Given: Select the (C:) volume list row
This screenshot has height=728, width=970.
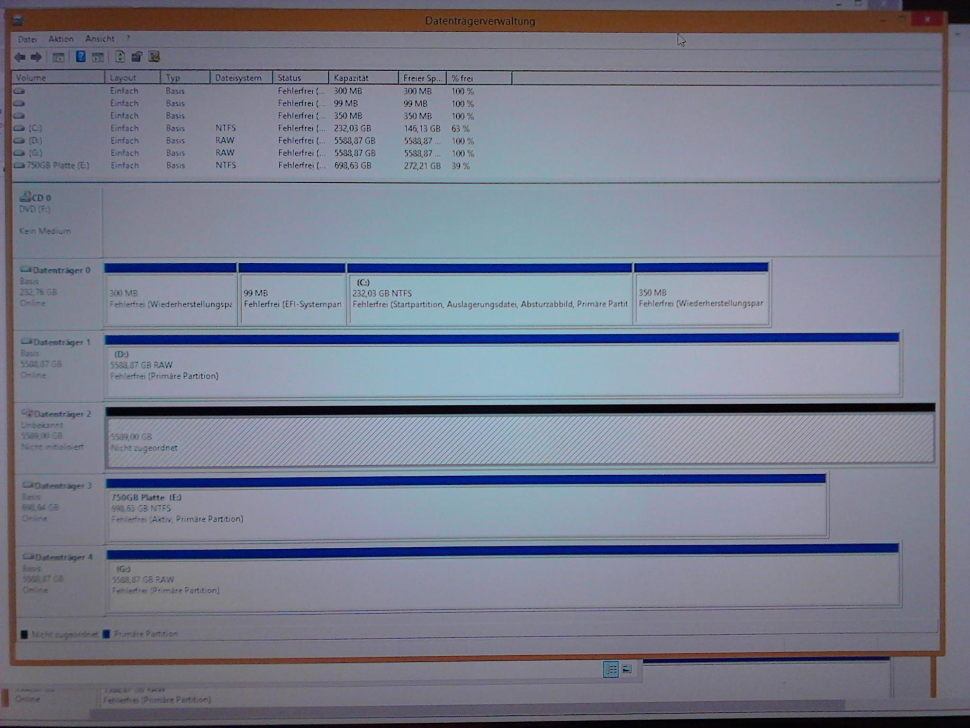Looking at the screenshot, I should (x=35, y=128).
